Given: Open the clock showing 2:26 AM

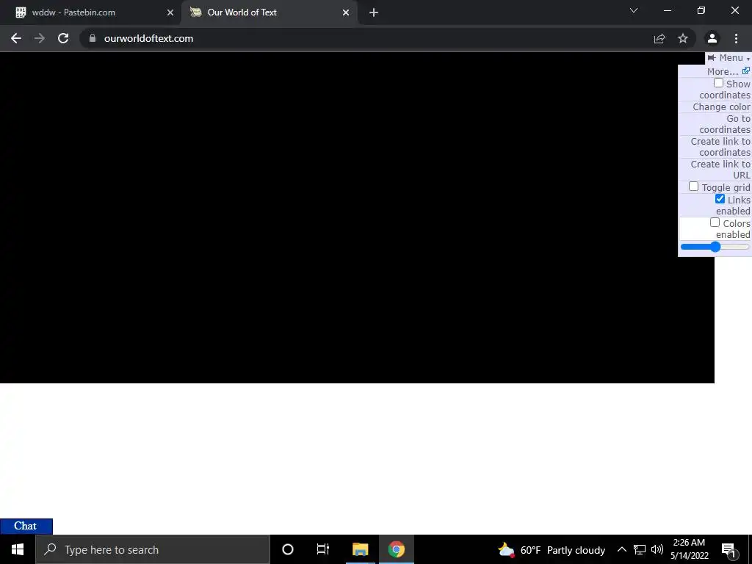Looking at the screenshot, I should (689, 549).
